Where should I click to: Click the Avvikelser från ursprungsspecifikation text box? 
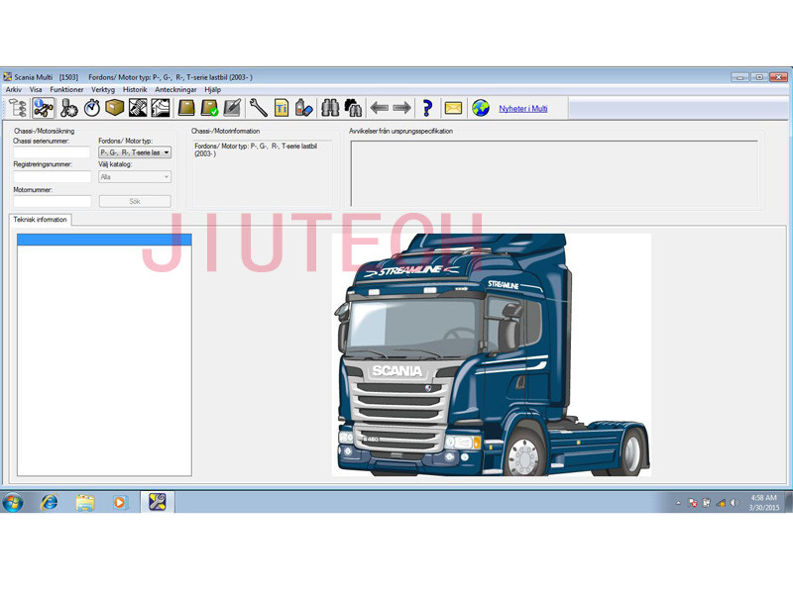(554, 173)
